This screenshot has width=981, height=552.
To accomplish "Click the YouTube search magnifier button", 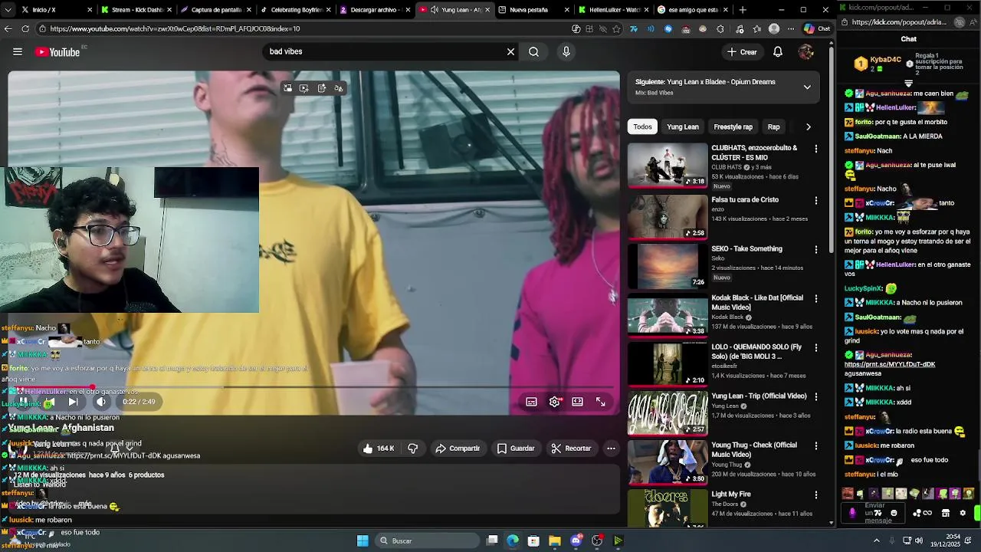I will coord(533,52).
